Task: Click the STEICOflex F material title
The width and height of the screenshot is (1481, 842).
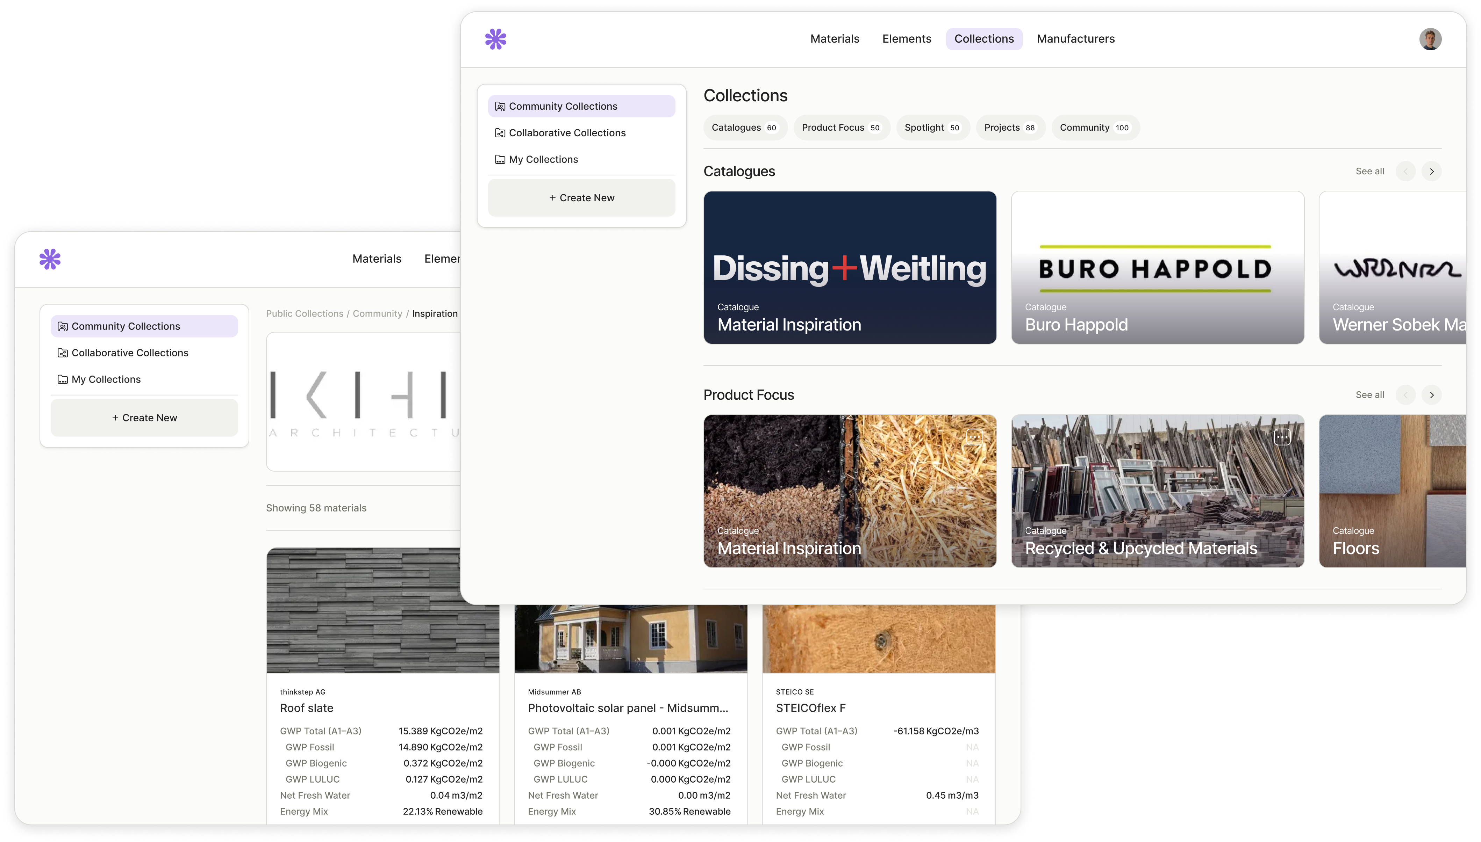Action: tap(810, 709)
